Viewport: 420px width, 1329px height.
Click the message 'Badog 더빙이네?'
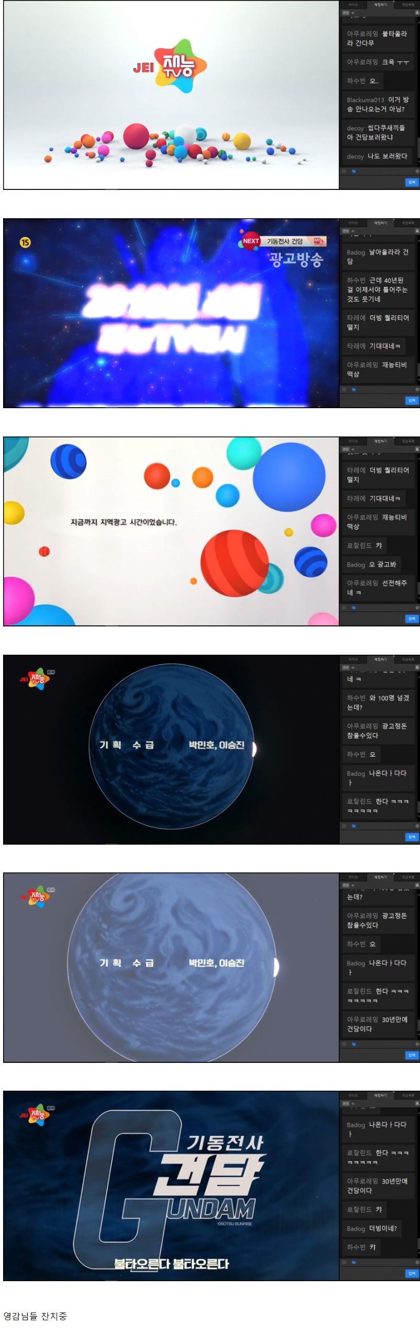(372, 1229)
